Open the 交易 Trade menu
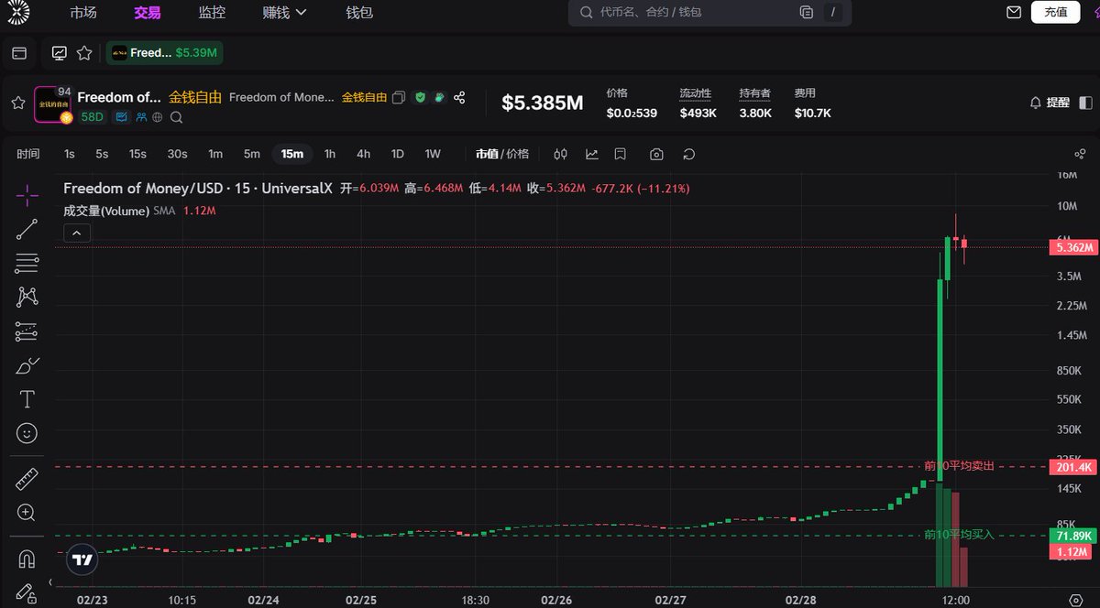The height and width of the screenshot is (608, 1100). click(147, 13)
